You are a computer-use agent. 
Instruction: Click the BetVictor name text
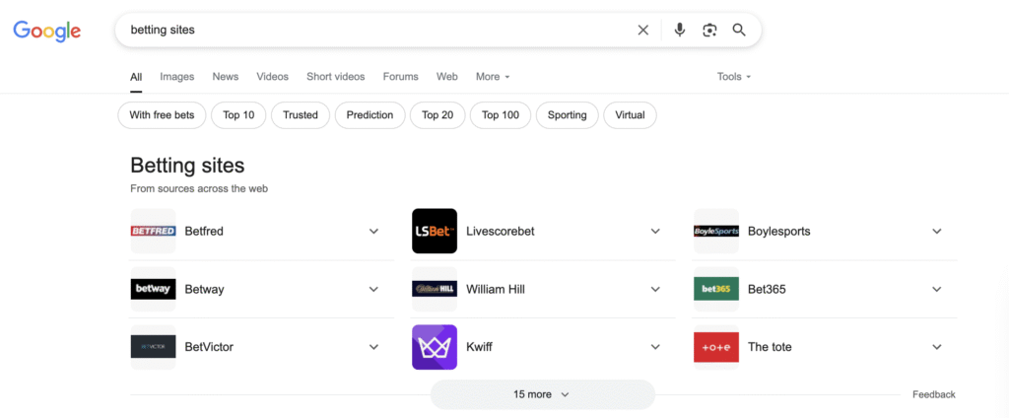209,347
